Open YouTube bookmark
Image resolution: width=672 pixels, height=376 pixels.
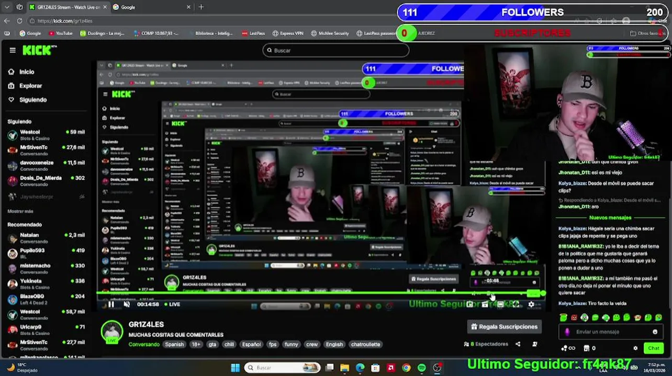pos(60,33)
